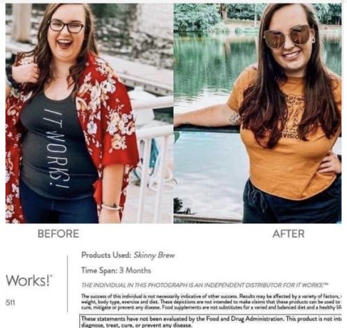Click the BEFORE photo of the woman
Viewport: 347px width, 328px height.
[x=90, y=113]
